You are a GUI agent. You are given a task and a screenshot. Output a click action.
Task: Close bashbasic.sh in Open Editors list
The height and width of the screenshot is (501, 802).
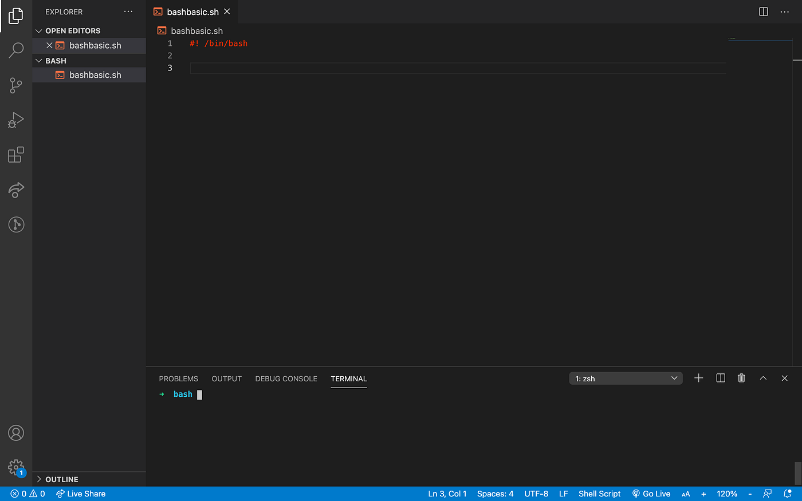point(49,45)
